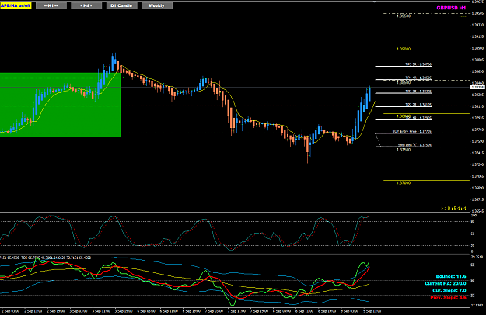Click the chart shift triangle marker at top
Screen dimensions: 486x315
(375, 2)
